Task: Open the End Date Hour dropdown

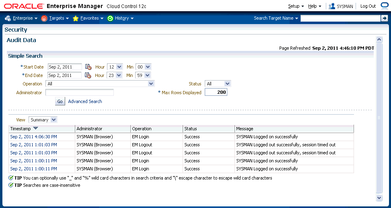Action: pyautogui.click(x=115, y=75)
